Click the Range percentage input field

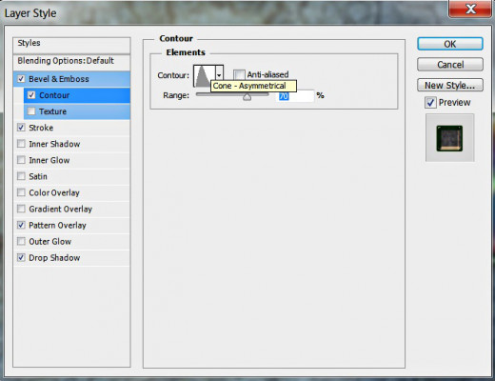[x=295, y=96]
